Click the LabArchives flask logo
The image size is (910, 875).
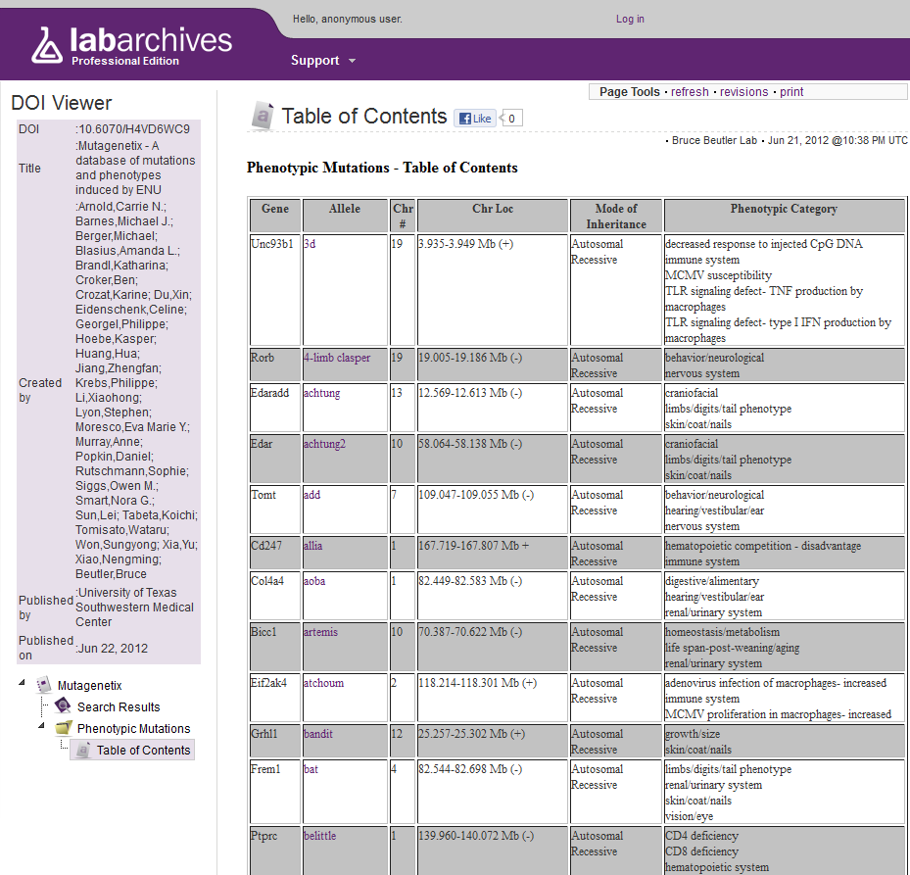tap(47, 46)
